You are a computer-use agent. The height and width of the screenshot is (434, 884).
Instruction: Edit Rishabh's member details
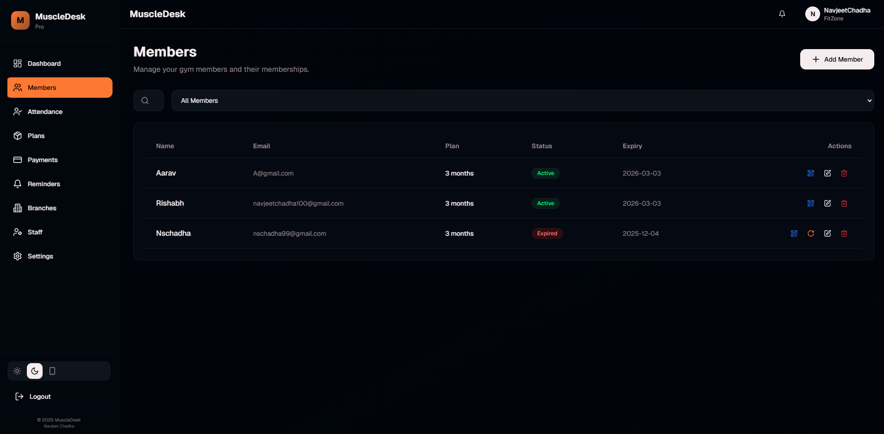[827, 203]
